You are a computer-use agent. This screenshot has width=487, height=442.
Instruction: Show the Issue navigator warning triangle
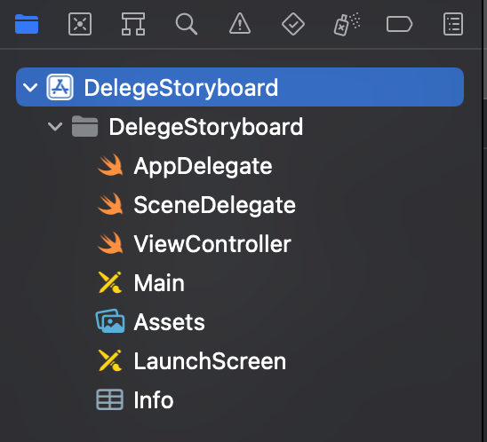tap(240, 24)
